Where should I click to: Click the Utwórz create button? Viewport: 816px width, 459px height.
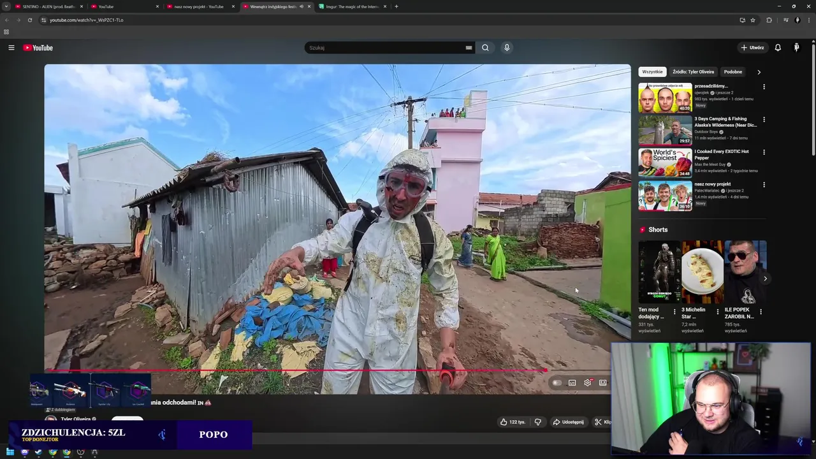(752, 48)
